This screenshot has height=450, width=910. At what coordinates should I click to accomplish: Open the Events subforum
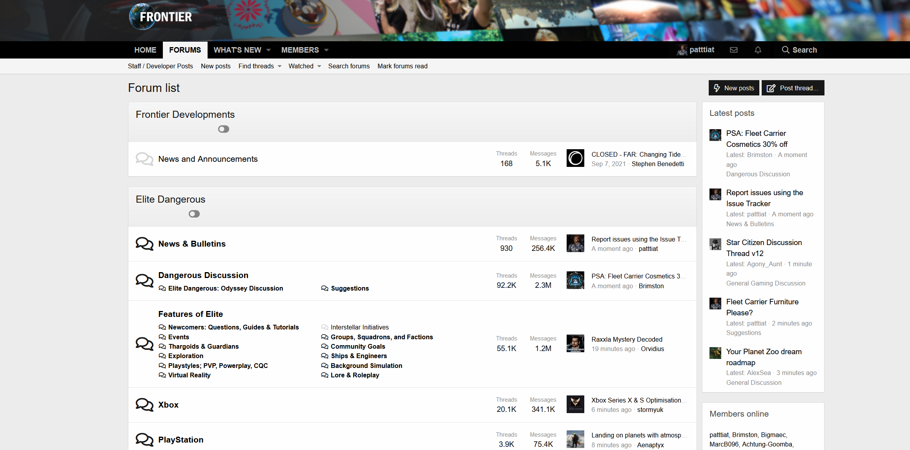179,337
